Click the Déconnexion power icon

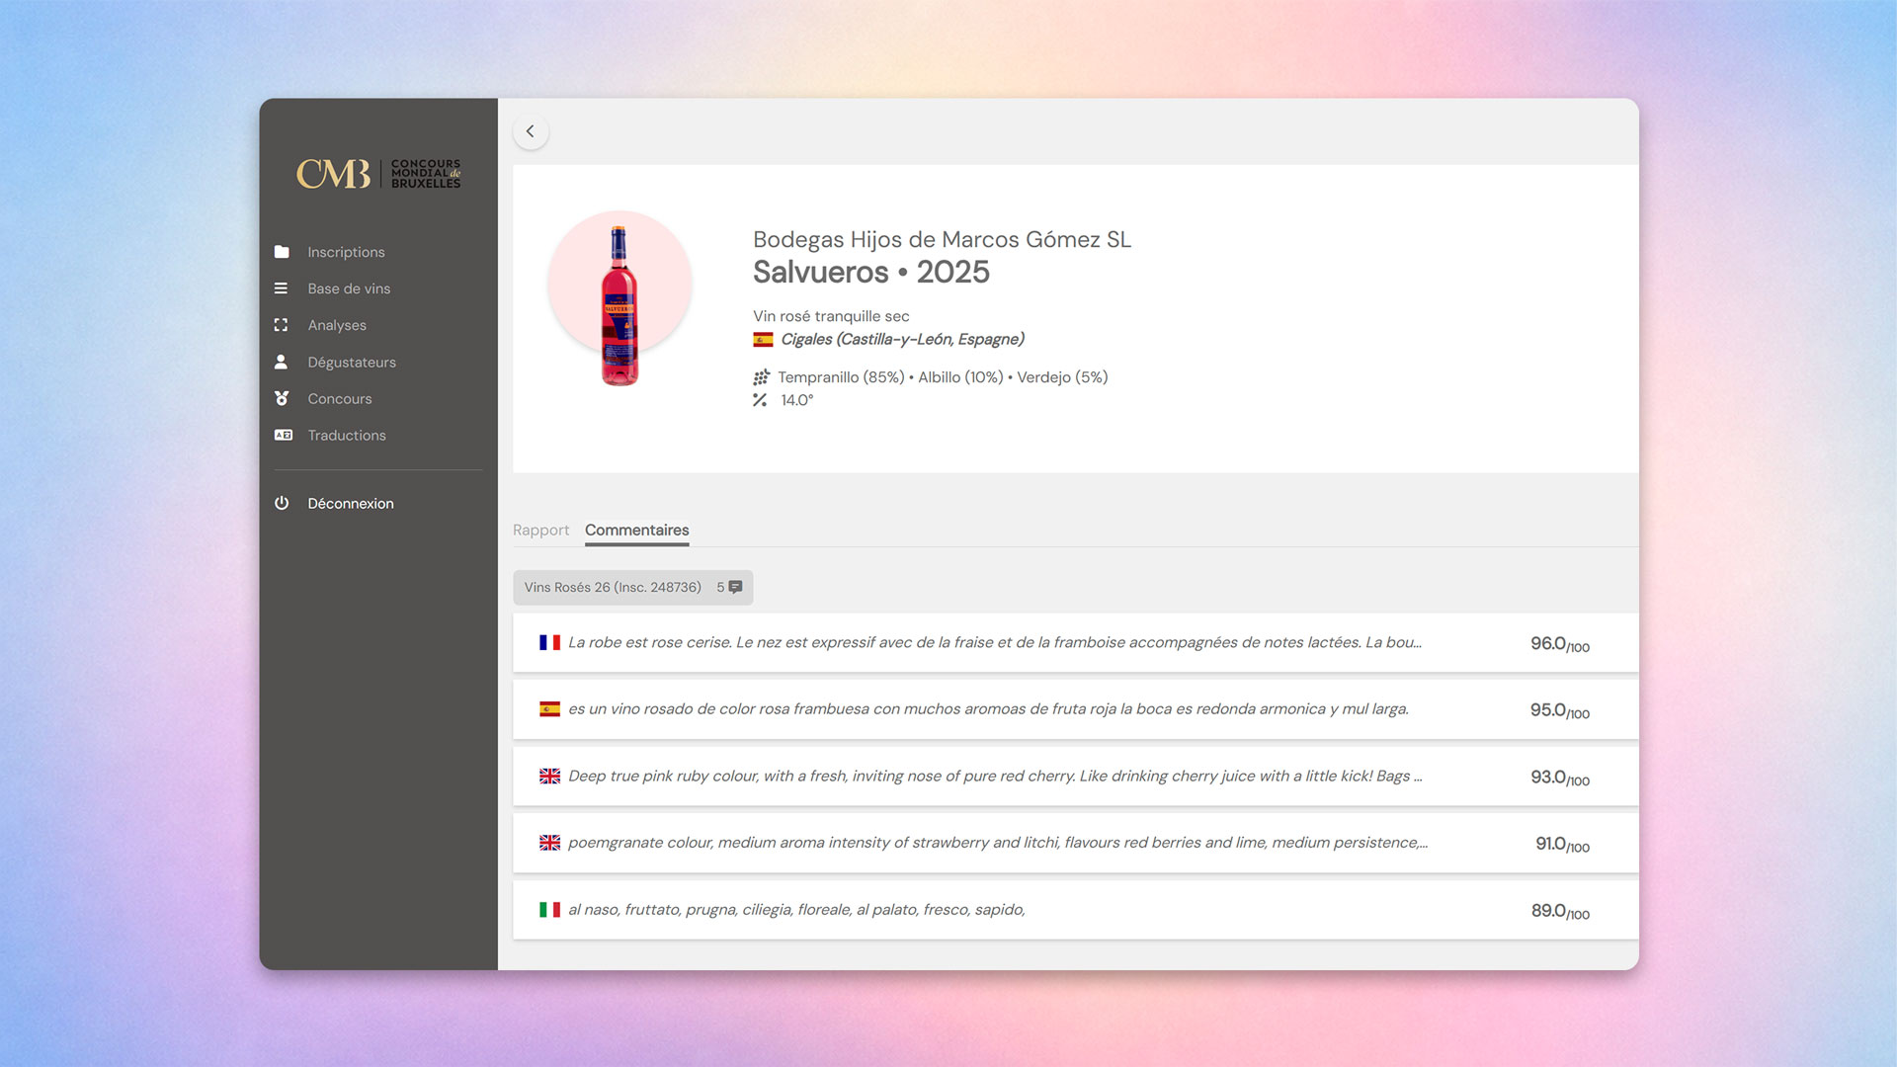[282, 503]
